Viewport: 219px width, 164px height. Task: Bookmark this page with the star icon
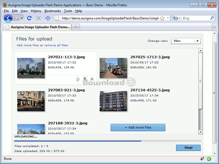162,18
